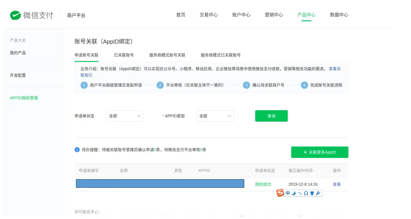
Task: Click step 1 circle icon 商户平台超级管理员发起申请
Action: pyautogui.click(x=84, y=85)
